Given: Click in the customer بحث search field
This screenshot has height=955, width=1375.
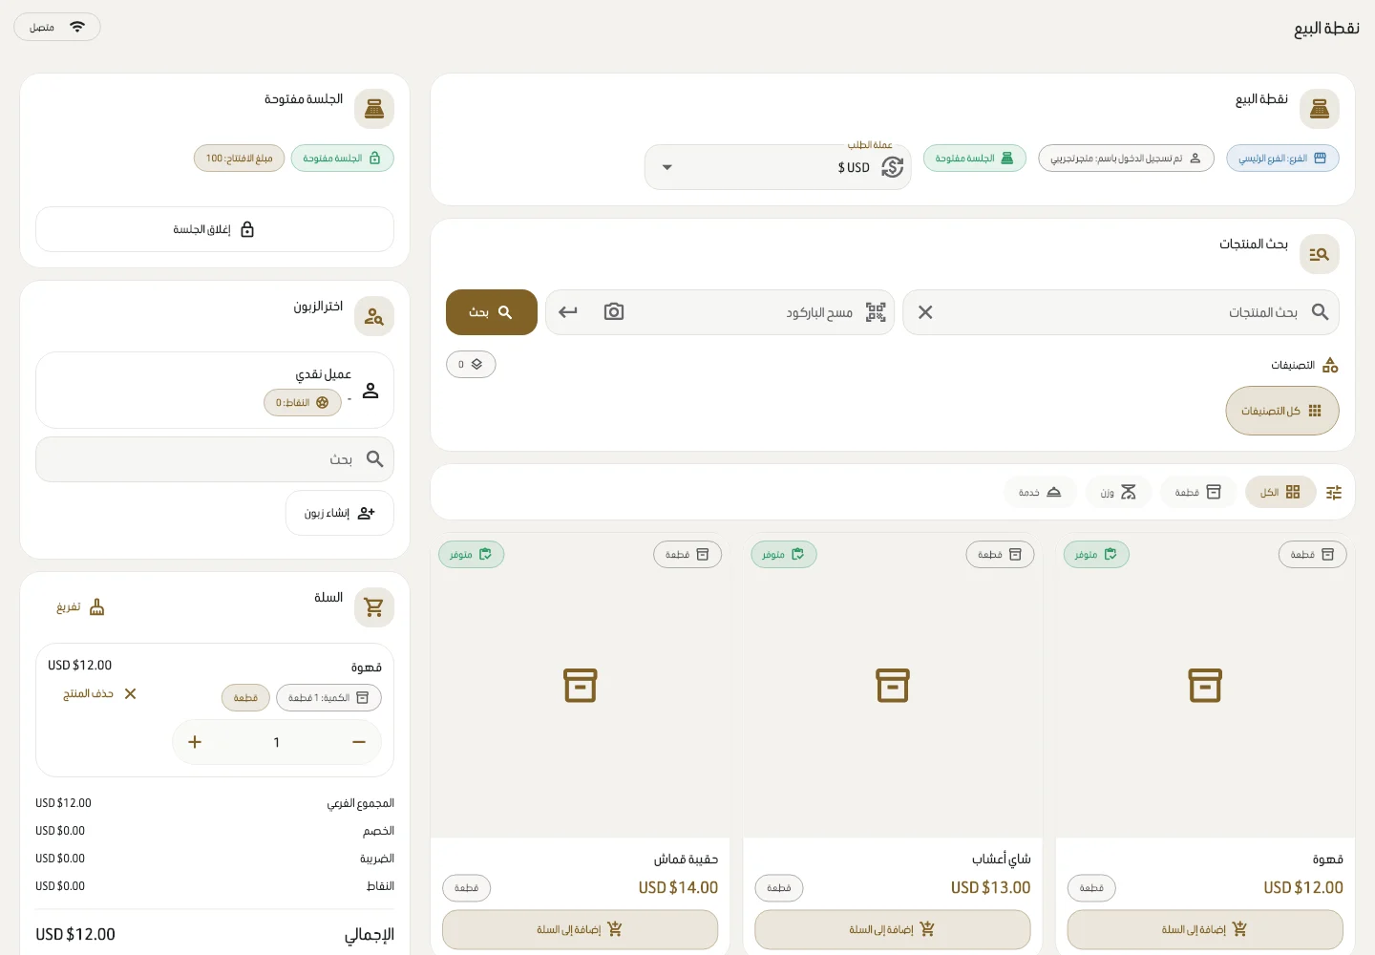Looking at the screenshot, I should click(x=215, y=459).
